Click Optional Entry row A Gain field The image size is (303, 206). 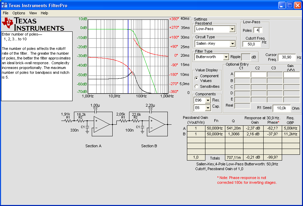point(291,74)
